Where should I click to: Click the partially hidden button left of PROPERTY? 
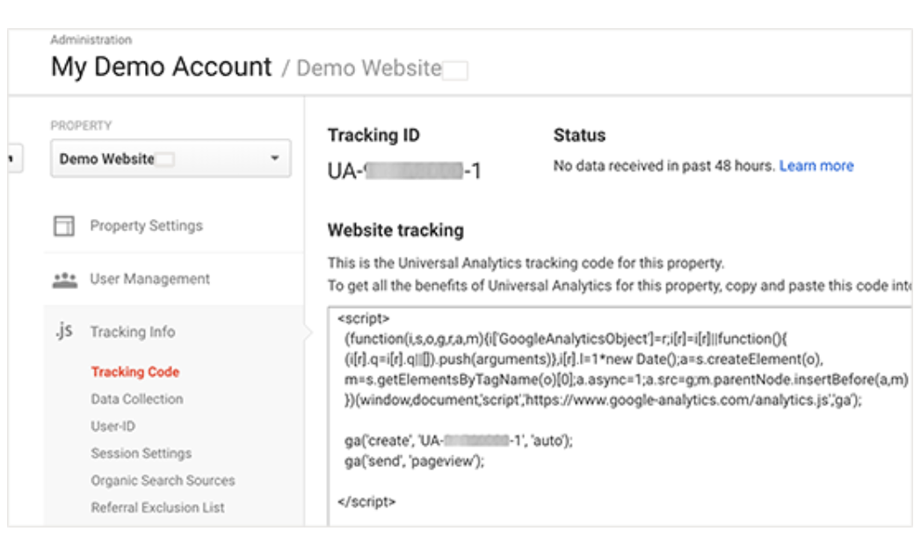pyautogui.click(x=14, y=159)
